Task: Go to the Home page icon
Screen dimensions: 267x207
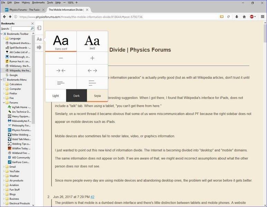Action: 244,17
